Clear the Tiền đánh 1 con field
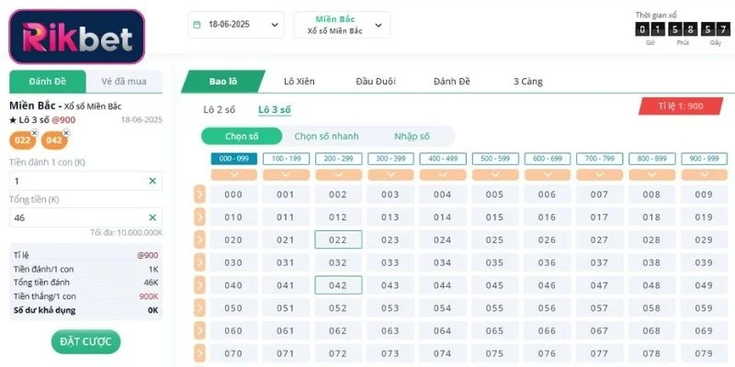 (x=153, y=182)
